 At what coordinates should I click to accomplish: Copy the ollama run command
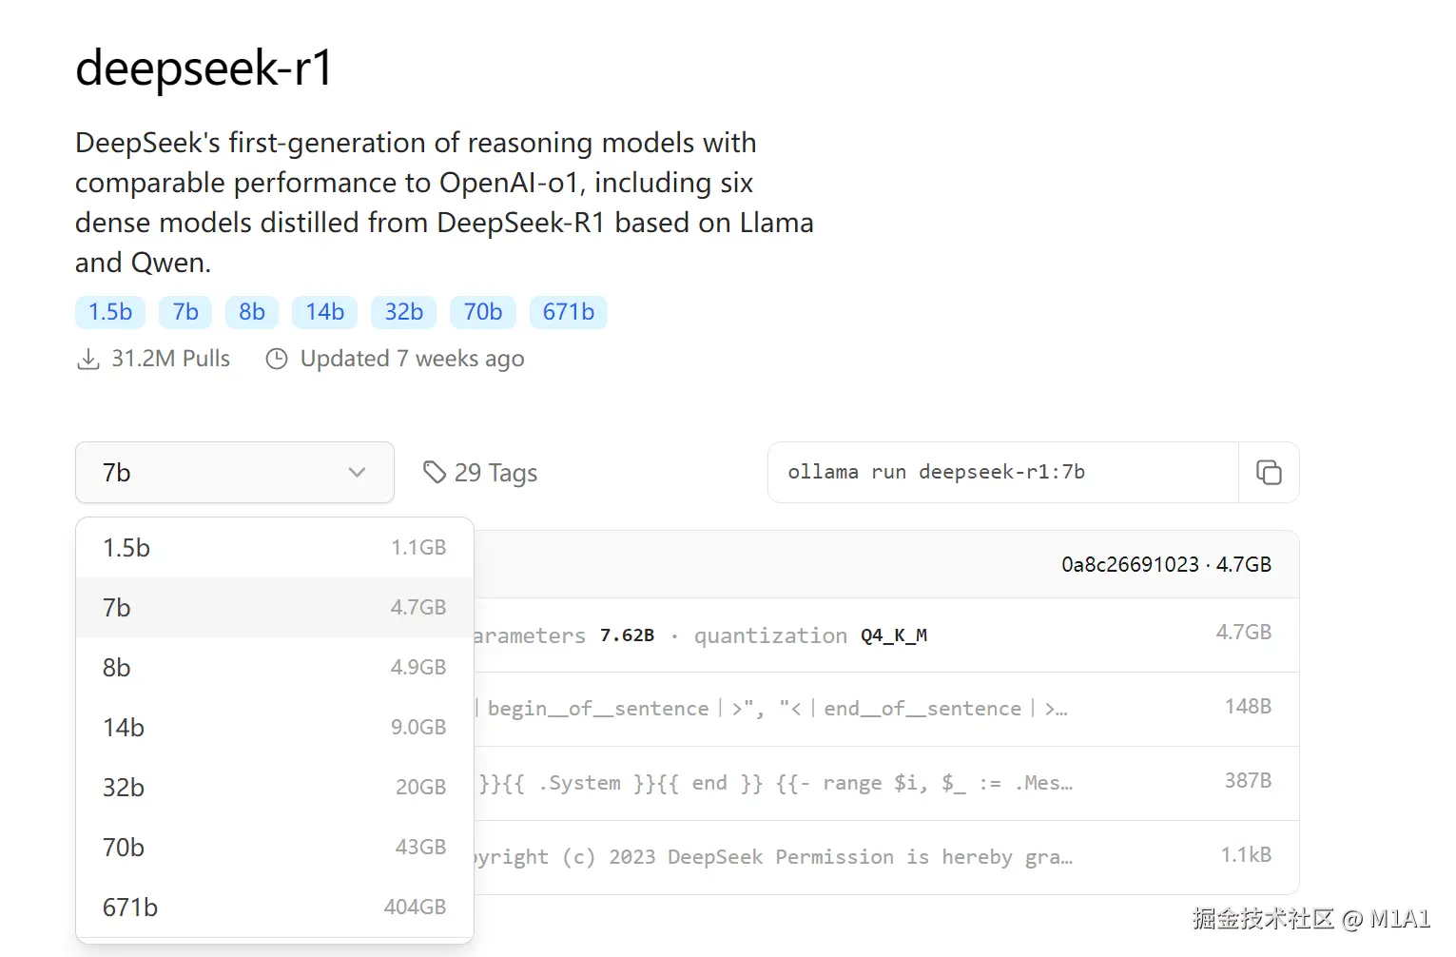click(1269, 473)
